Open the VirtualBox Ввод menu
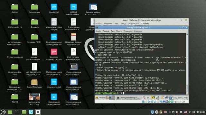This screenshot has height=115, width=206. coord(123,24)
